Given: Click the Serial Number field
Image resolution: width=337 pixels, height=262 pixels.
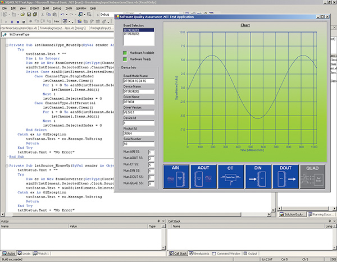Looking at the screenshot, I should point(139,144).
